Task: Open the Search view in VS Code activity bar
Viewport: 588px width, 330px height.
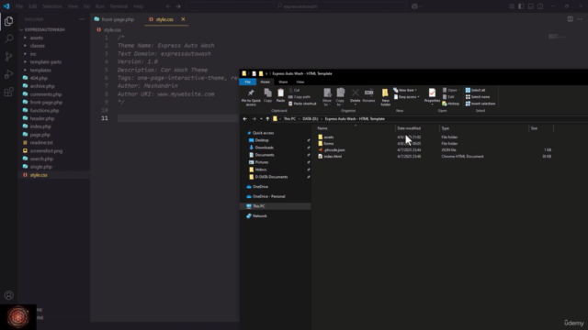Action: coord(8,38)
